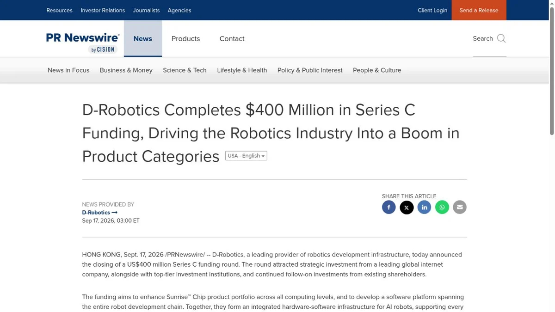Share the article on LinkedIn
555x312 pixels.
tap(424, 208)
